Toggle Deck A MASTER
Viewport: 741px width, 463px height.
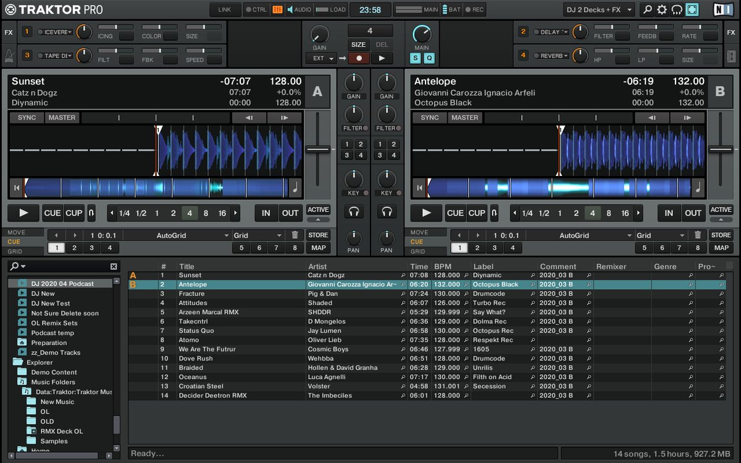click(x=62, y=117)
